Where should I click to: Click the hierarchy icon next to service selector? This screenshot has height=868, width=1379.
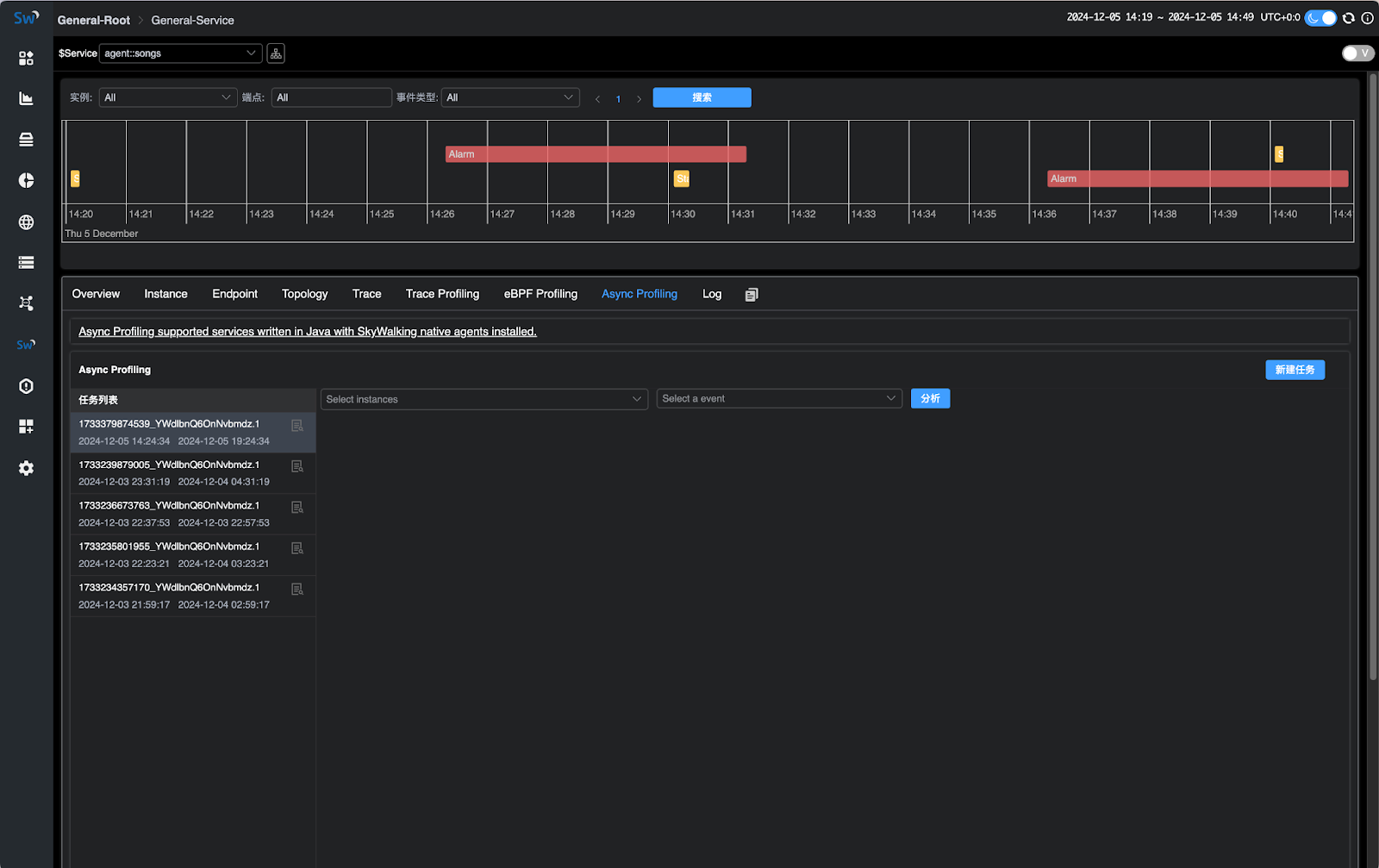276,53
